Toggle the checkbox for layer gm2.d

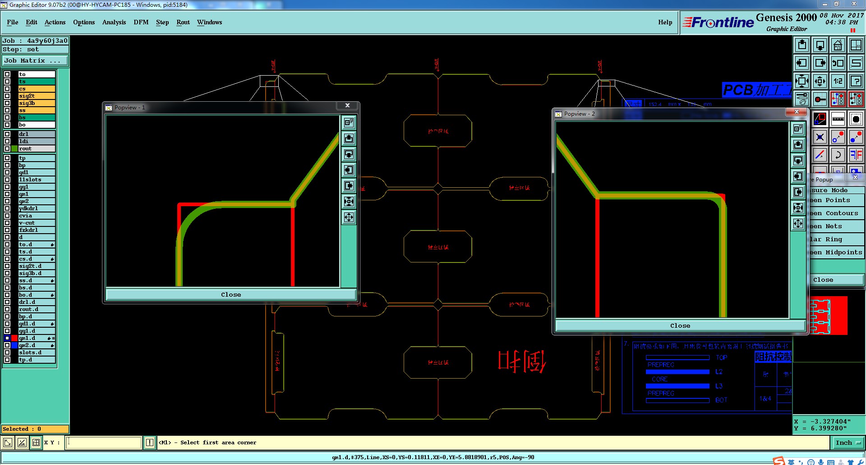coord(7,345)
